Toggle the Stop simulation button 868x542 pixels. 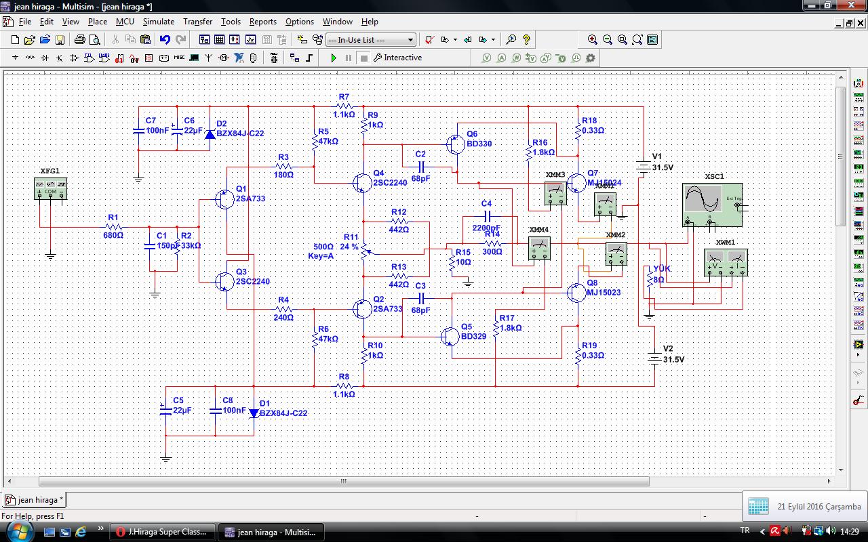coord(364,58)
